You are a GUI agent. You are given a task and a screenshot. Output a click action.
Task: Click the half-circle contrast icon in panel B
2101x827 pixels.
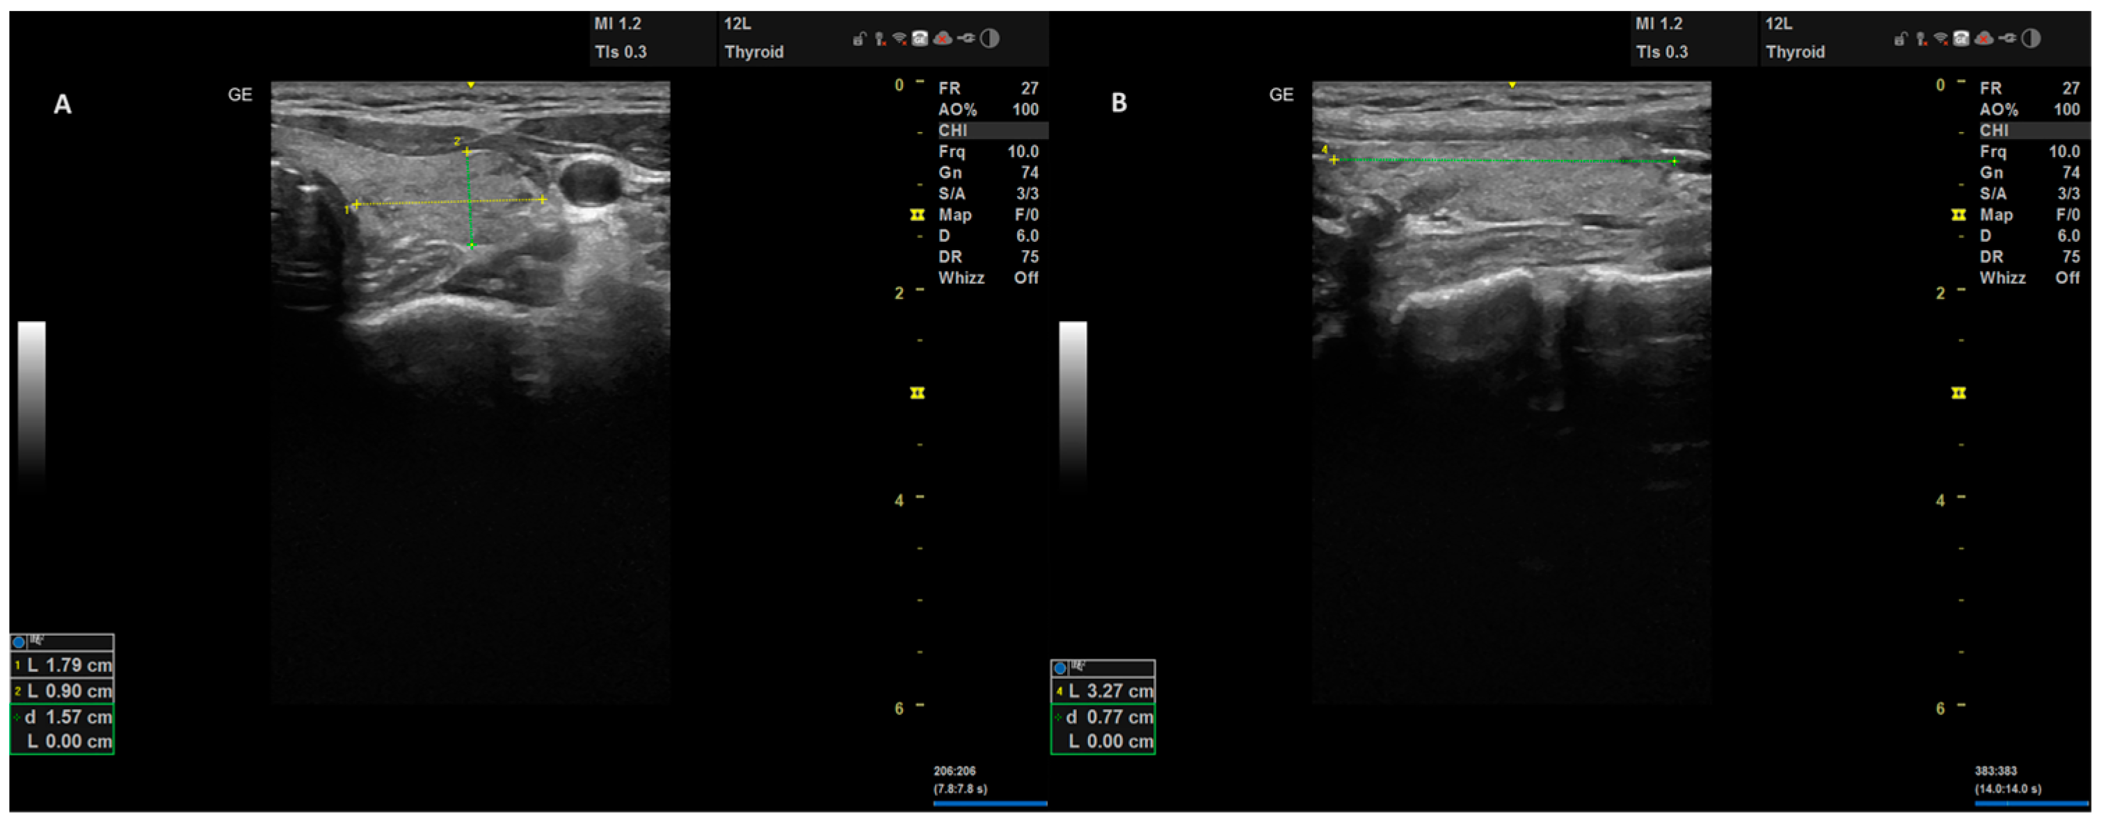click(2031, 38)
